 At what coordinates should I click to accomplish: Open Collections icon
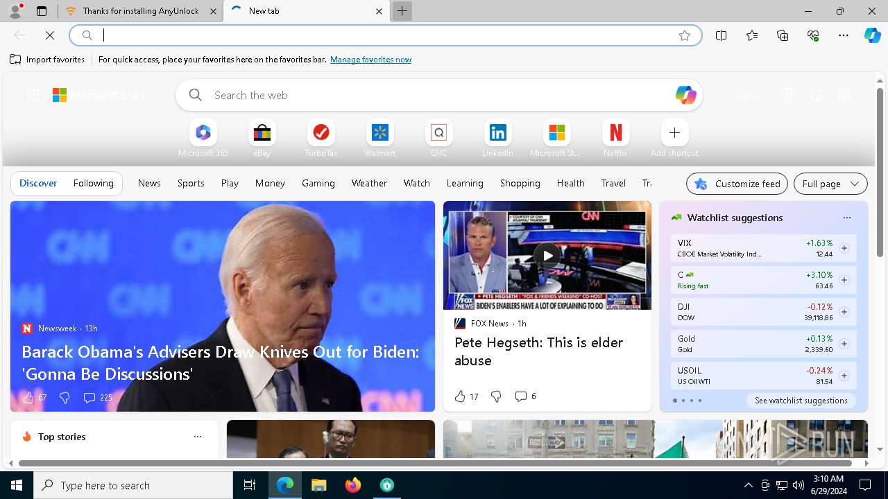(783, 35)
